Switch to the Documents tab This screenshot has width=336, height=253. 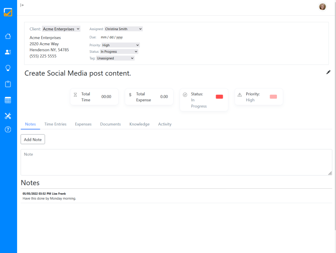[110, 124]
